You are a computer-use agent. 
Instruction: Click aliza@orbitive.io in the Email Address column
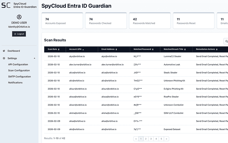click(109, 73)
